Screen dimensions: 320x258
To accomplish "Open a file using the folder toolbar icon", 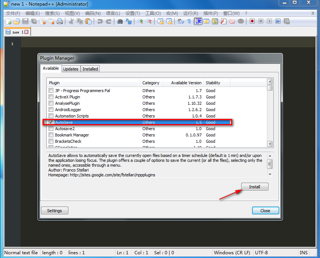I will 16,21.
